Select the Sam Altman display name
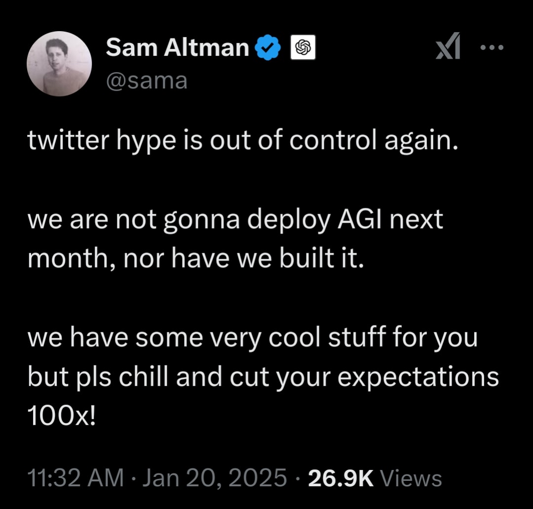533x509 pixels. pyautogui.click(x=176, y=47)
